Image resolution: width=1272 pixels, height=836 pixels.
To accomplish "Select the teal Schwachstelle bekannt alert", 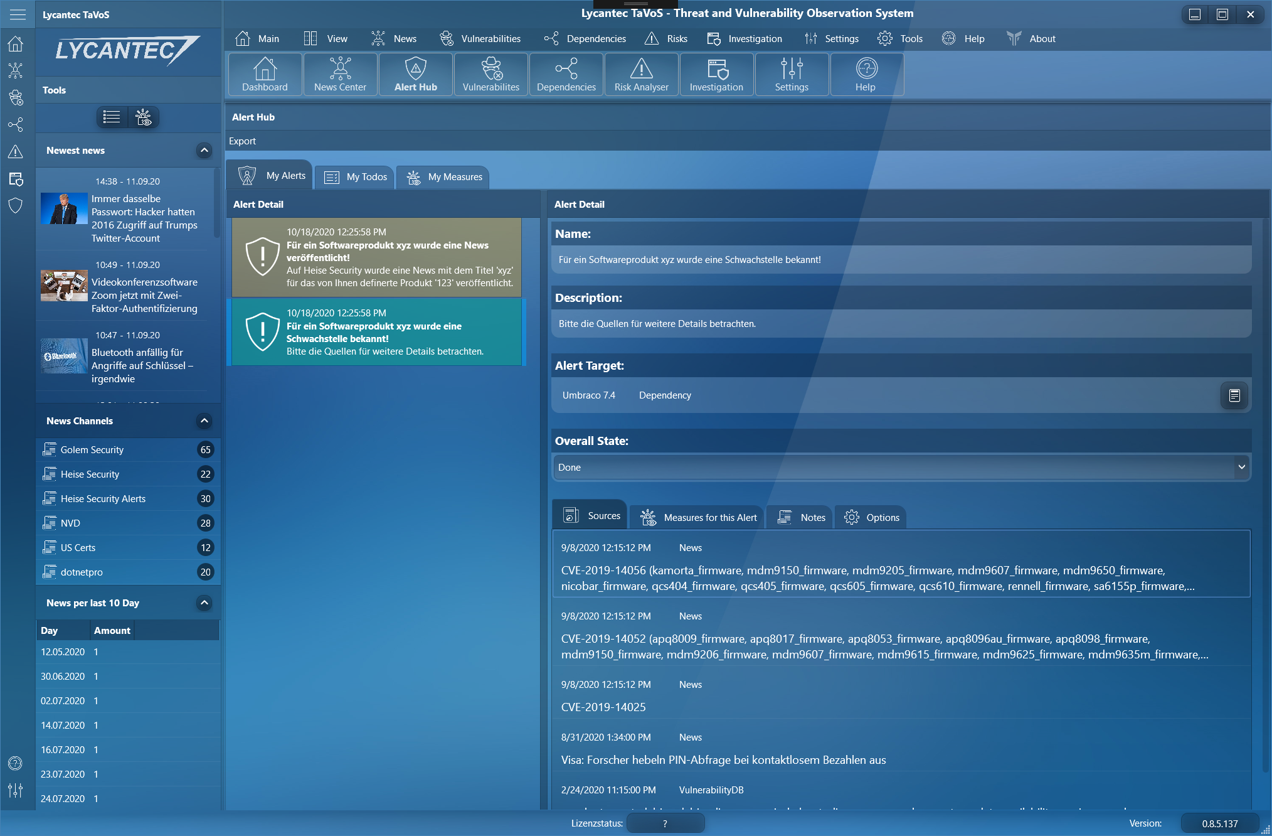I will click(376, 332).
